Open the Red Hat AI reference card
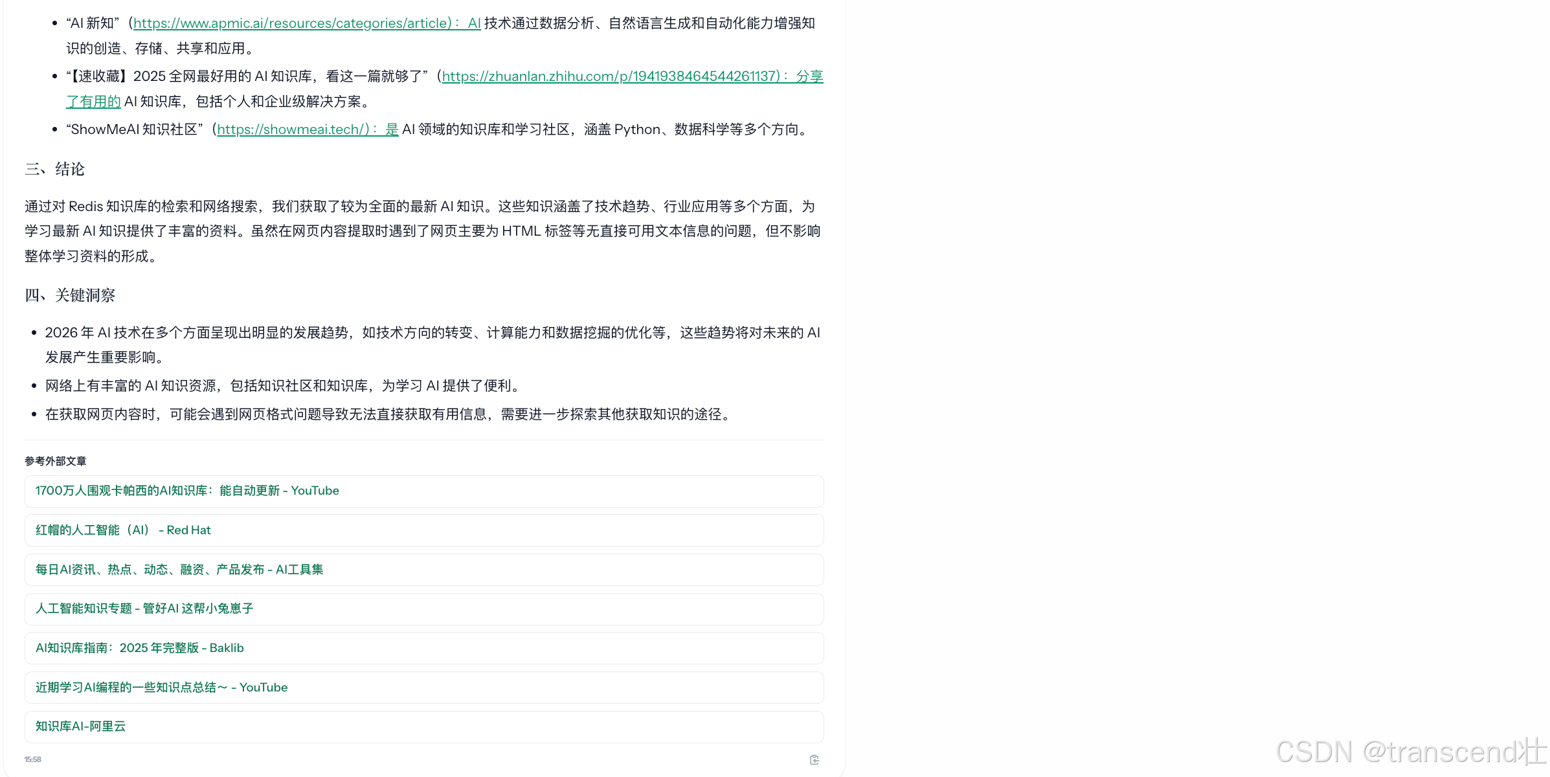Screen dimensions: 1550x777 [x=123, y=530]
